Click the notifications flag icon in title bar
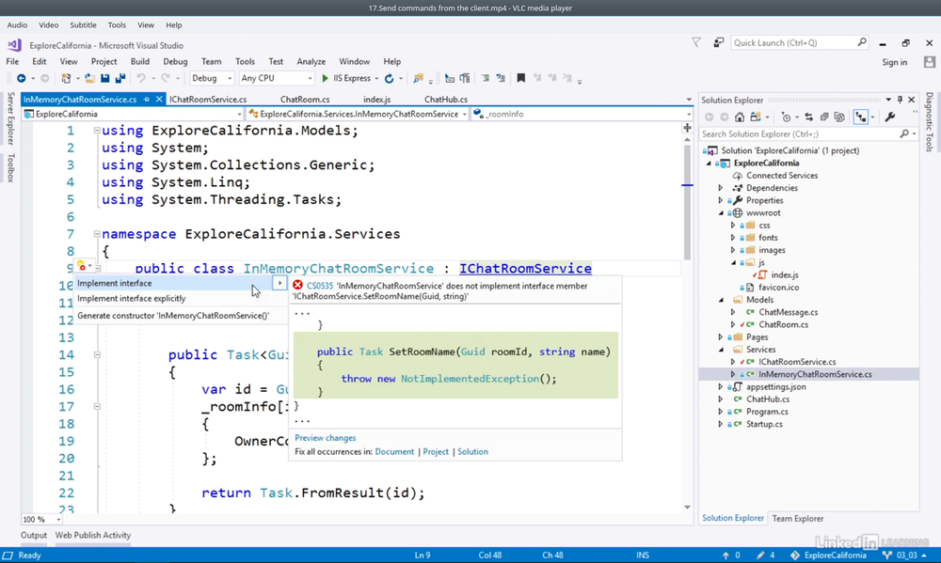The height and width of the screenshot is (563, 941). click(696, 42)
